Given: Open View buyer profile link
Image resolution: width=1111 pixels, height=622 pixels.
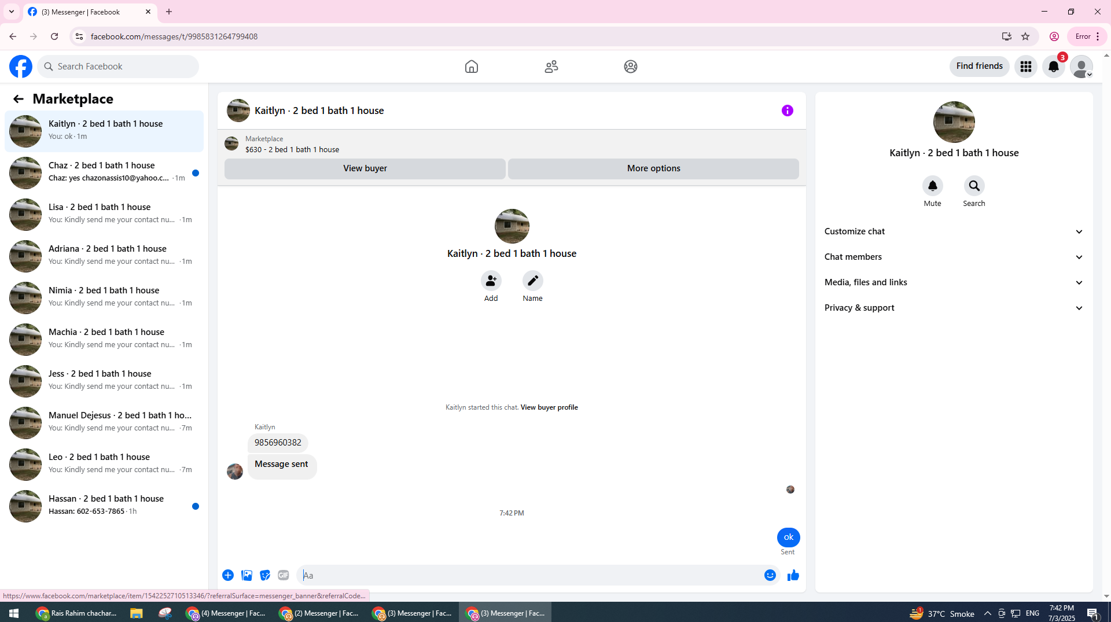Looking at the screenshot, I should click(549, 407).
